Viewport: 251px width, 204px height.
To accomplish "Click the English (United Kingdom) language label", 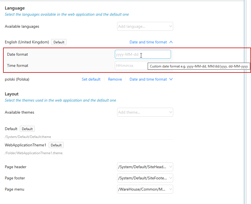I will pyautogui.click(x=27, y=42).
